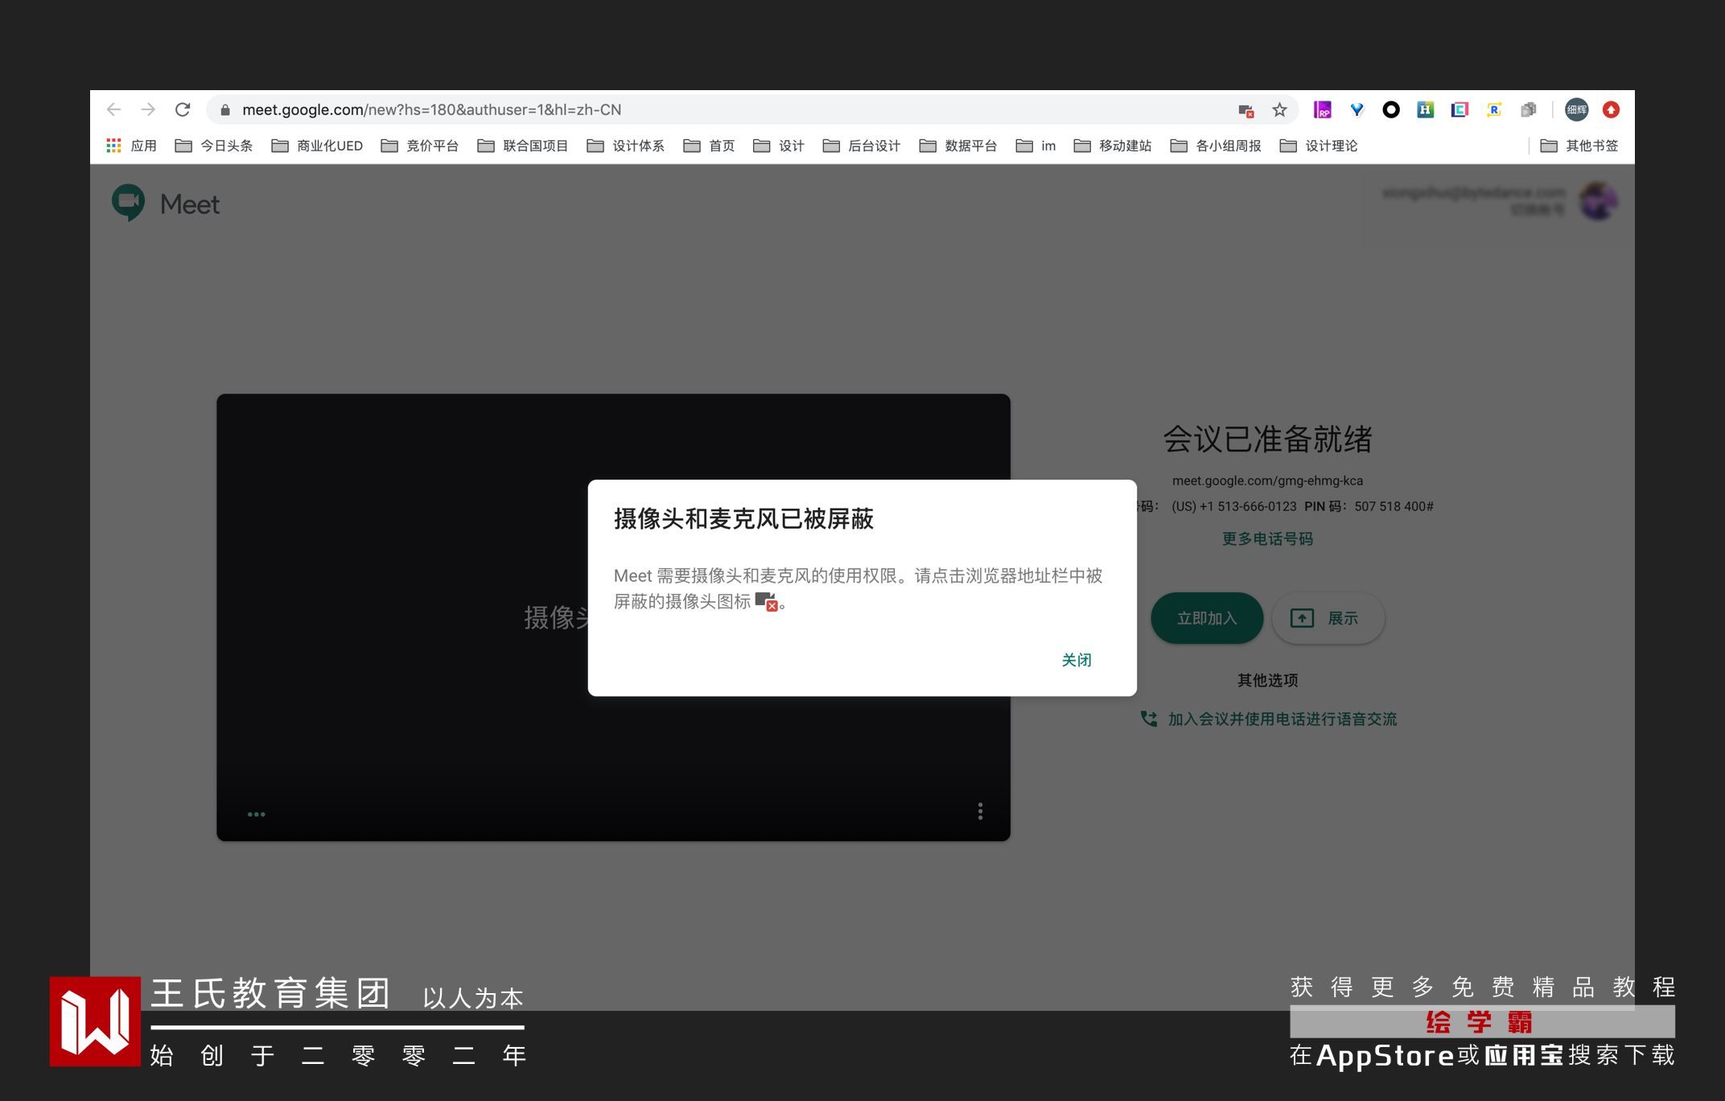
Task: Open the three-dot video options menu
Action: click(x=980, y=811)
